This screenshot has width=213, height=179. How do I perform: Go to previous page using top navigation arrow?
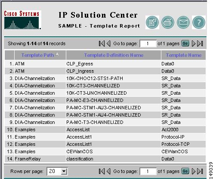[x=108, y=43]
